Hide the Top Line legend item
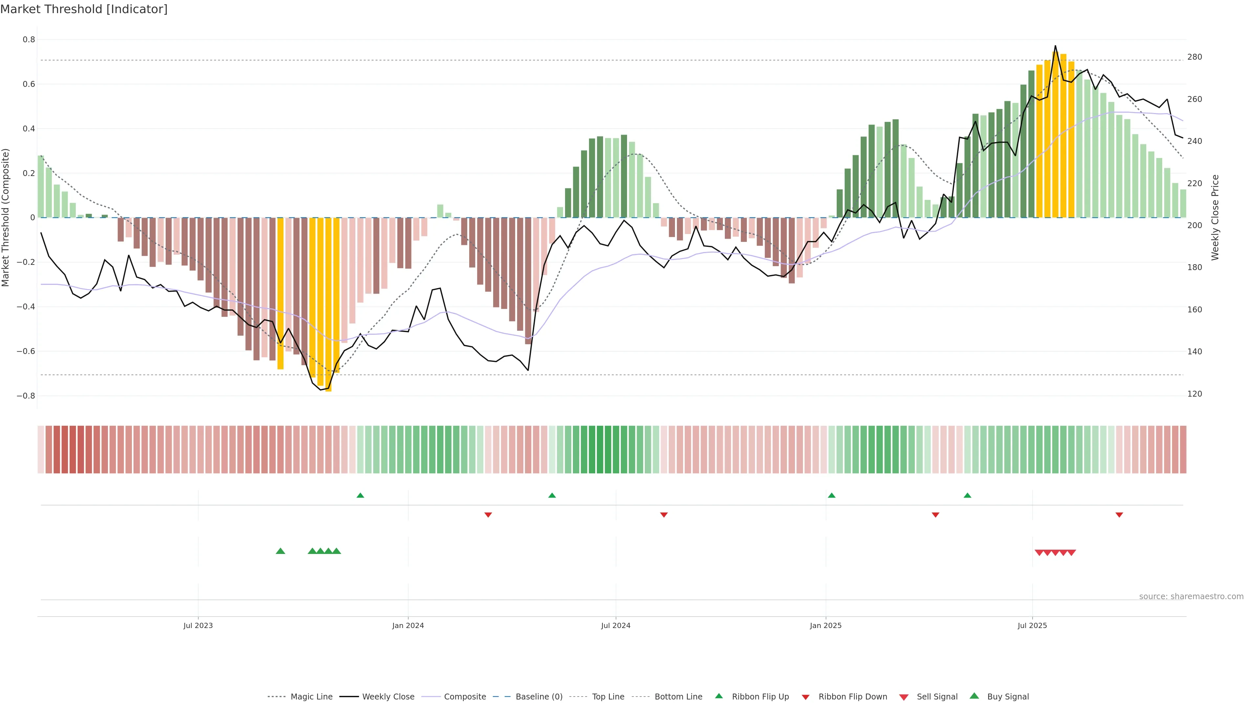Viewport: 1260px width, 708px height. point(608,697)
